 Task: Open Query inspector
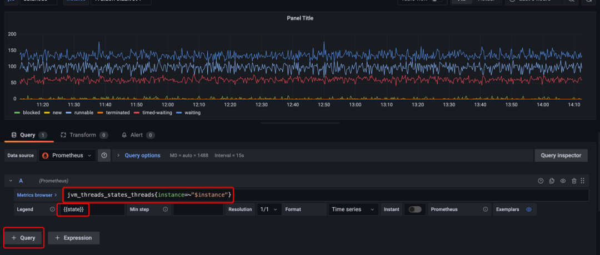click(x=561, y=155)
